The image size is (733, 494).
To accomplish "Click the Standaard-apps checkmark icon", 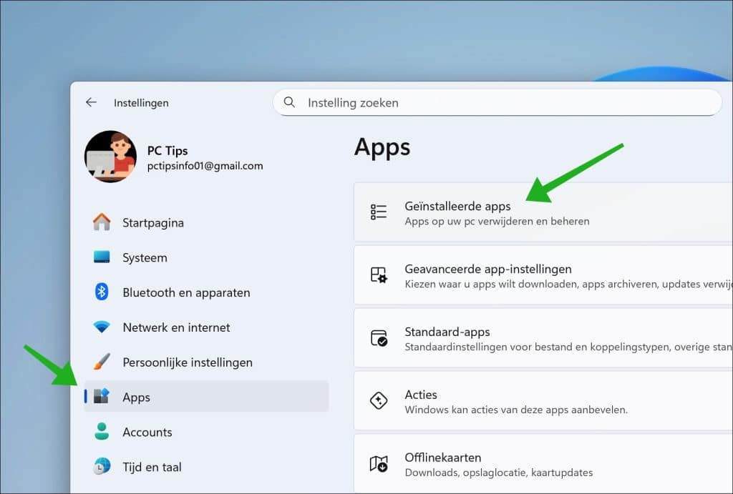I will [x=379, y=338].
